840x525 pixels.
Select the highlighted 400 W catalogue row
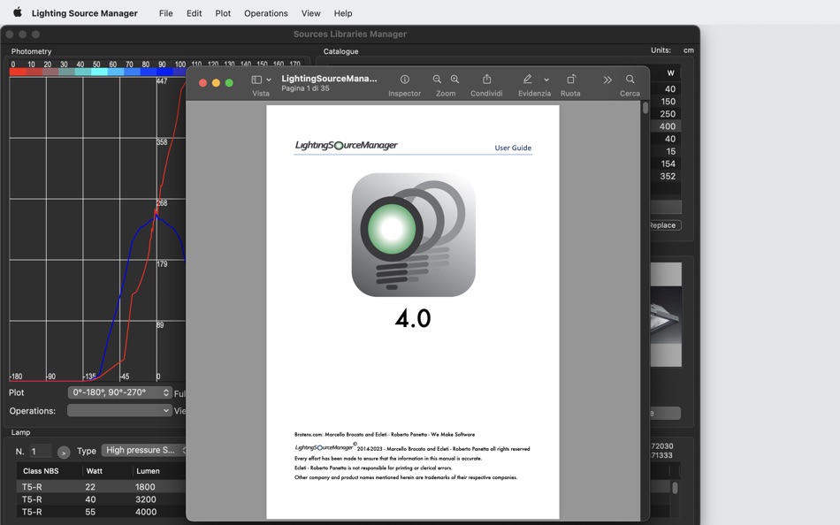point(666,126)
